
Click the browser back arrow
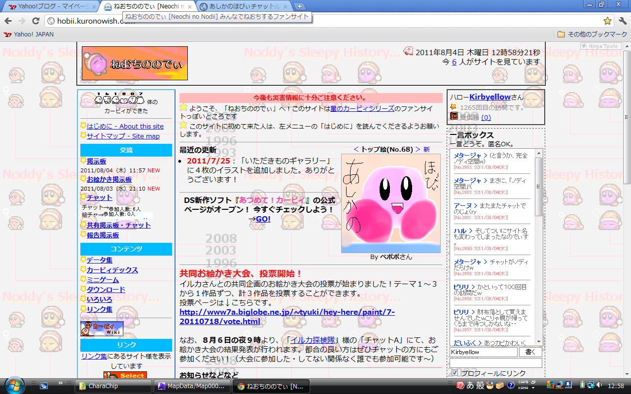tap(8, 21)
